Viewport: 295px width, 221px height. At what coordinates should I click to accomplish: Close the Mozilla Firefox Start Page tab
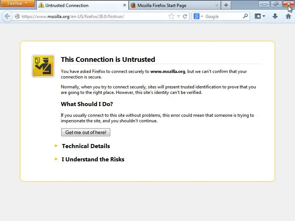coord(217,5)
